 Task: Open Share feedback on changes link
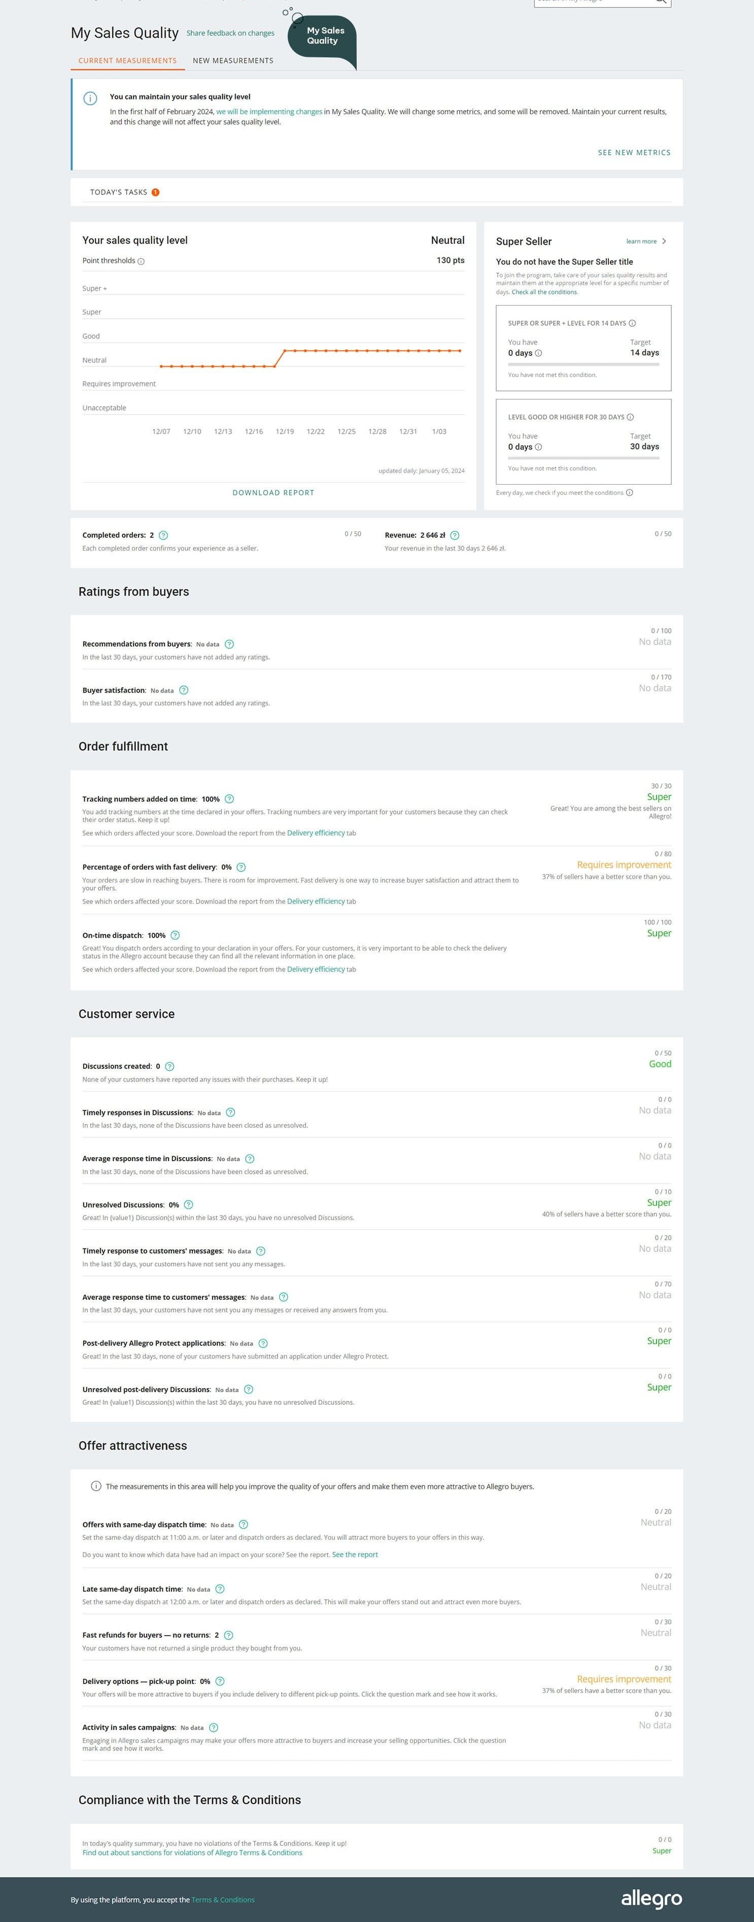tap(230, 33)
